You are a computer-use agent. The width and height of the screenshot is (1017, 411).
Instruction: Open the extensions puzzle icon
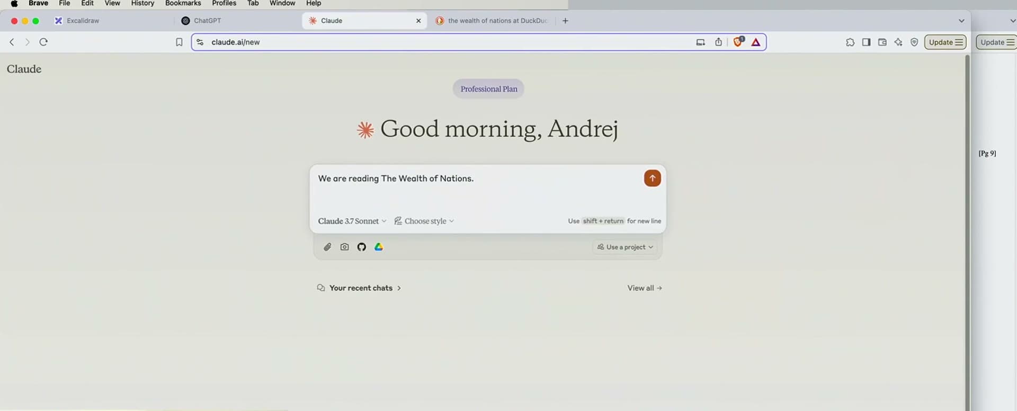[850, 42]
